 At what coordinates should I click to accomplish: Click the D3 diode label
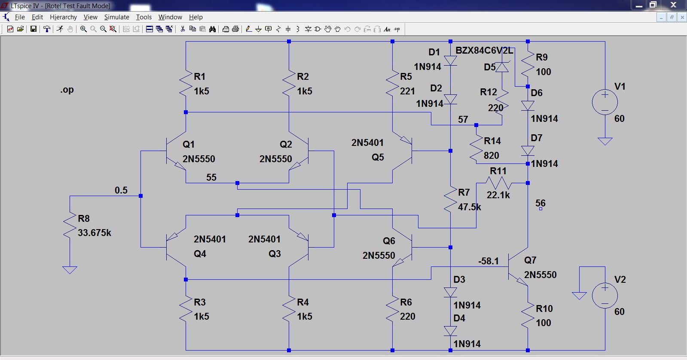click(459, 279)
